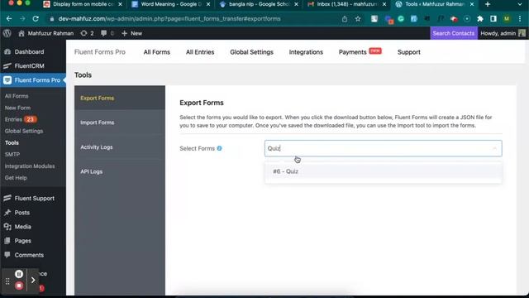The image size is (529, 298).
Task: Open the browser extensions puzzle icon
Action: [480, 19]
